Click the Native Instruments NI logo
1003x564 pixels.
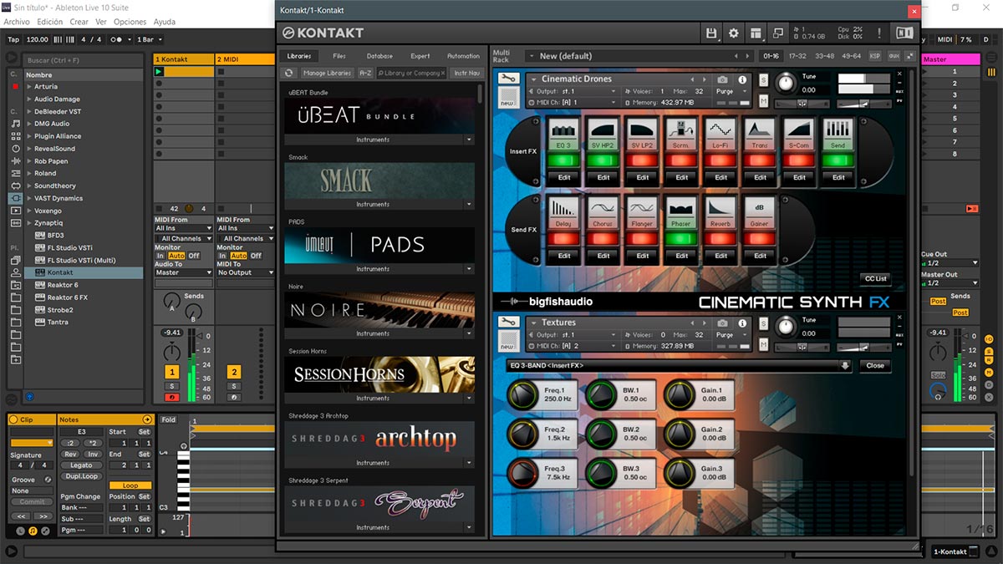(904, 33)
